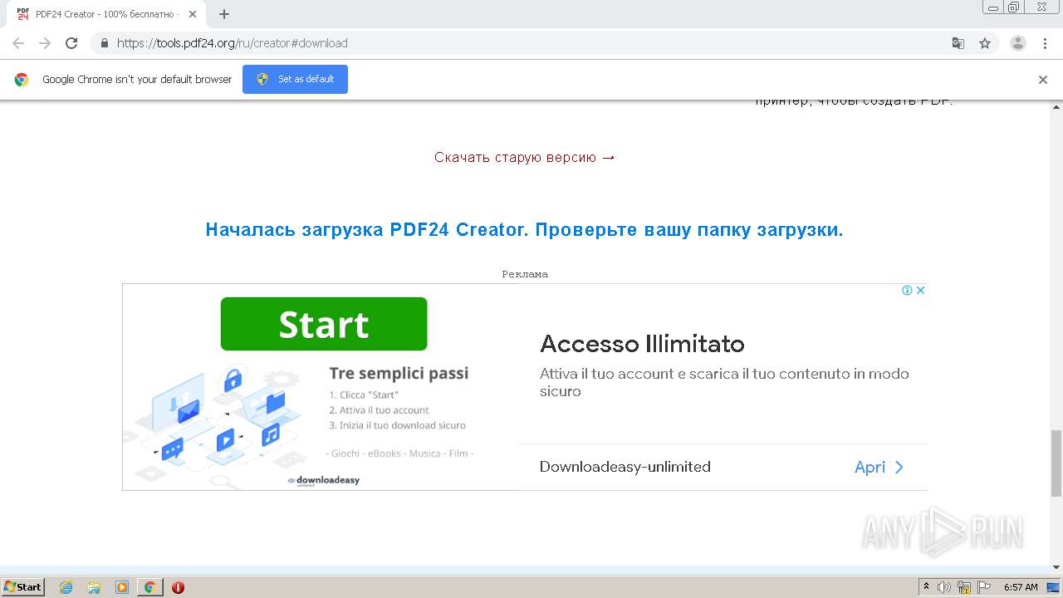1063x598 pixels.
Task: Click the Google Translate icon
Action: 958,43
